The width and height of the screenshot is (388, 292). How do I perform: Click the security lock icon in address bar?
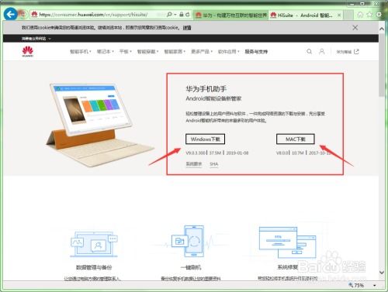pyautogui.click(x=182, y=15)
